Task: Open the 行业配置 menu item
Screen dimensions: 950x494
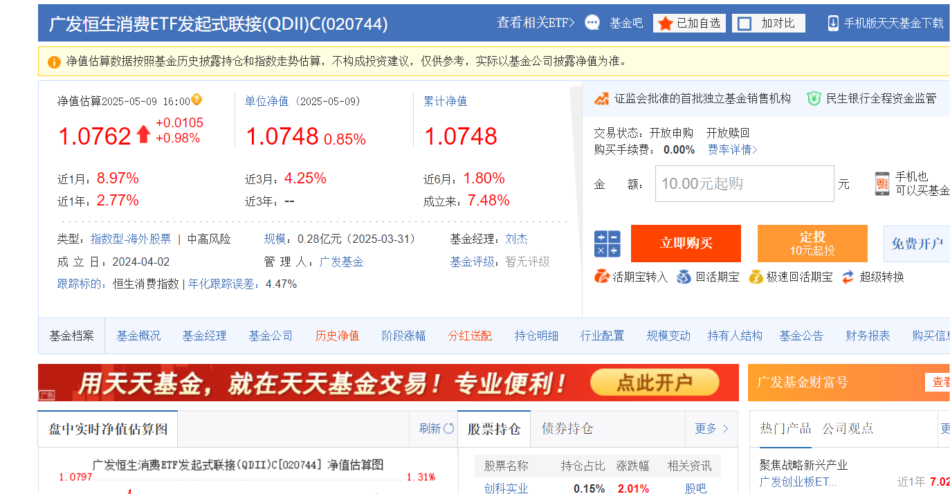Action: (603, 336)
